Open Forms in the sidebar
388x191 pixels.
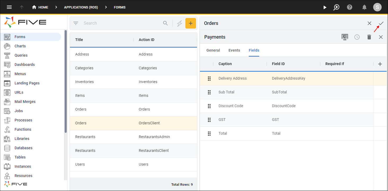pos(30,37)
